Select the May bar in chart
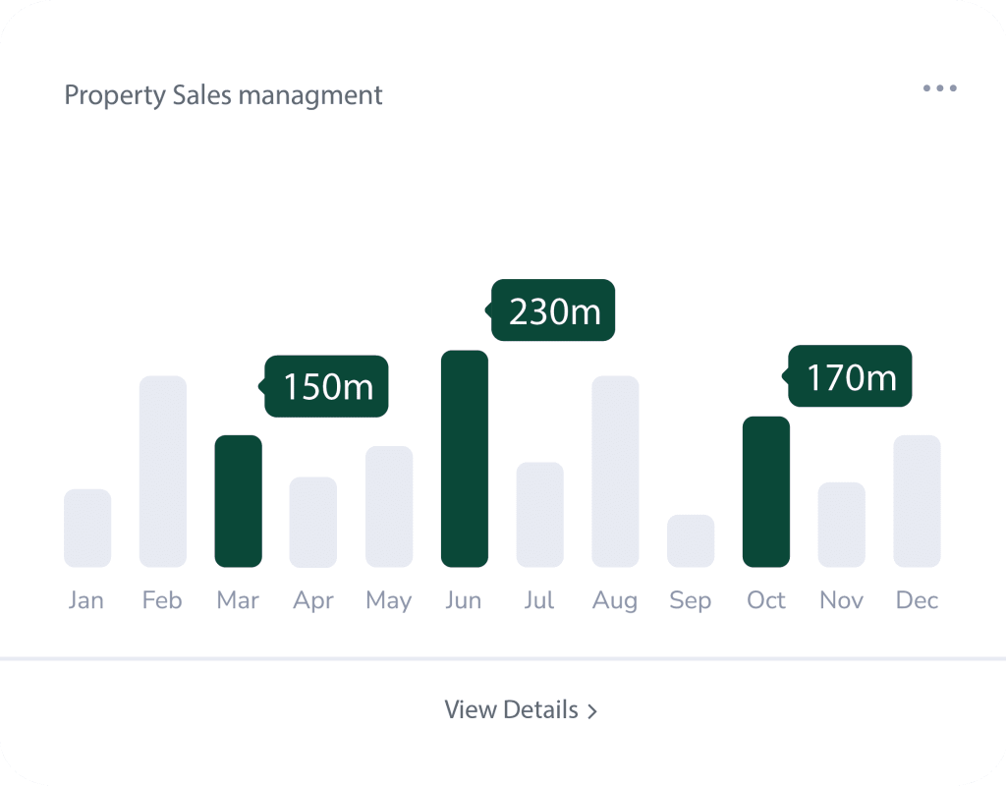Image resolution: width=1006 pixels, height=786 pixels. coord(389,507)
